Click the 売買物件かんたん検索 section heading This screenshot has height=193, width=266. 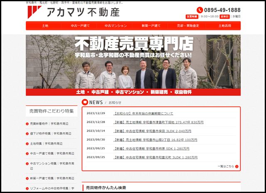pos(106,188)
